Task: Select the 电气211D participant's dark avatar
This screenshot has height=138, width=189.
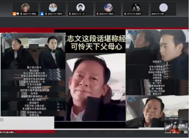Action: 136,7
